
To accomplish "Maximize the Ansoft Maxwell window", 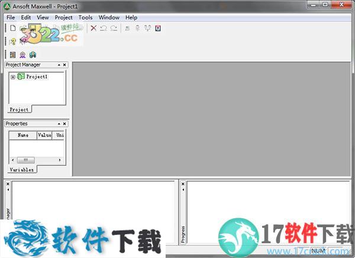I will coord(325,5).
